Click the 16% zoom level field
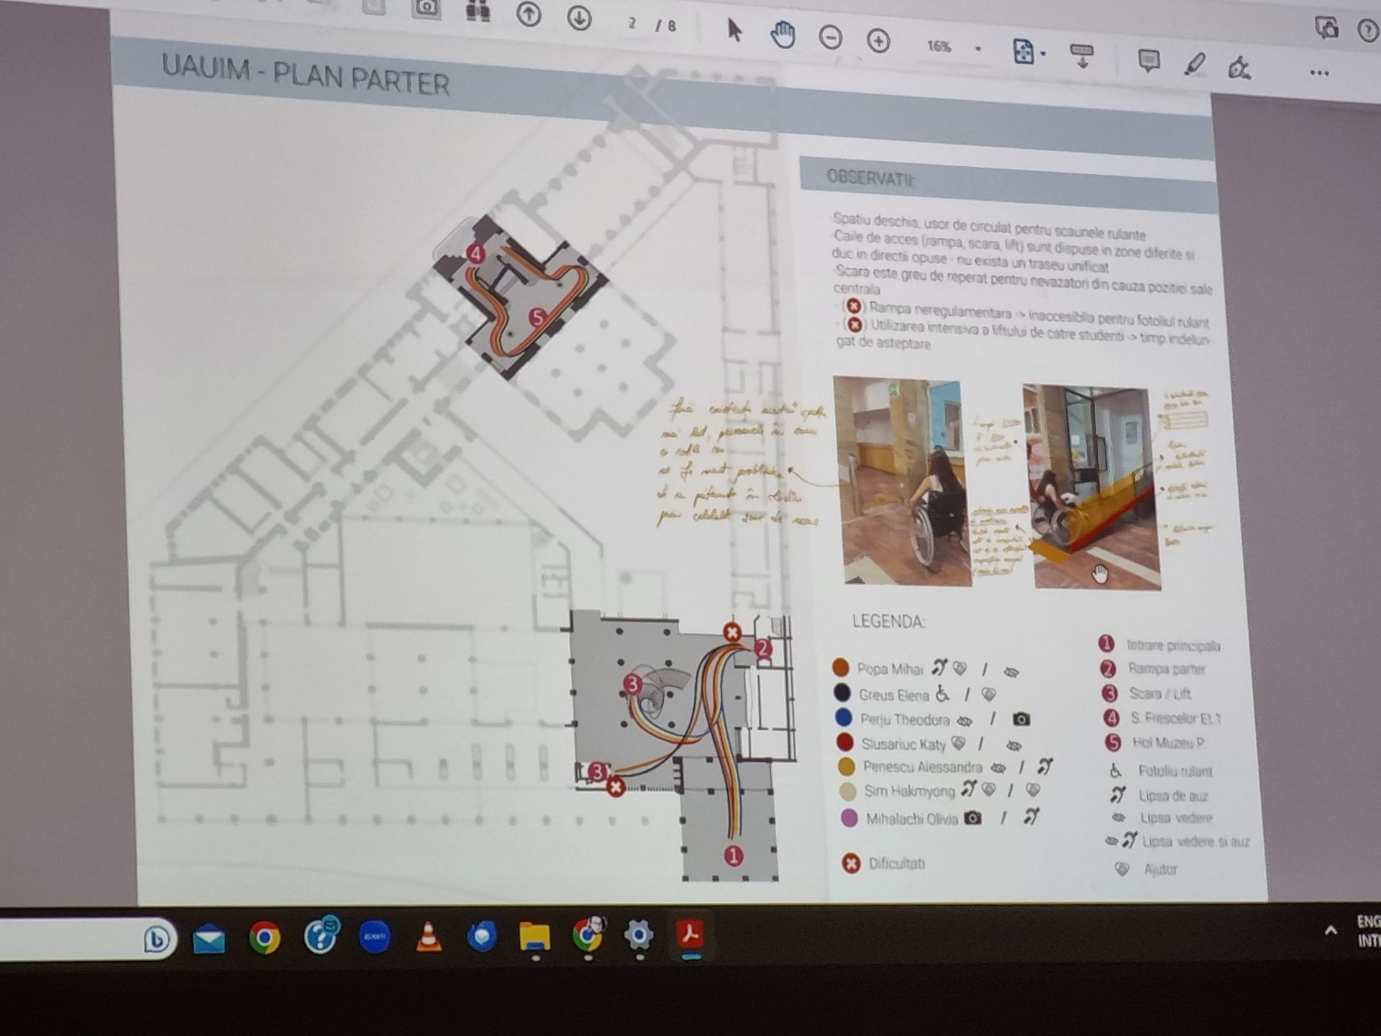The image size is (1381, 1036). pyautogui.click(x=939, y=47)
